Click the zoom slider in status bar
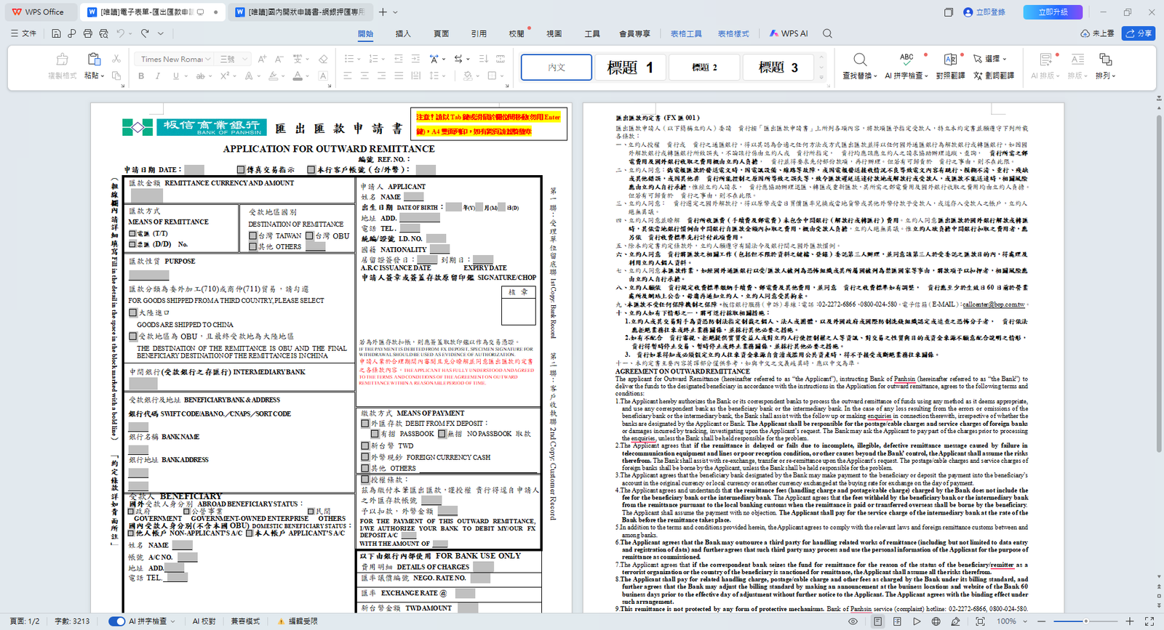 [x=1085, y=621]
